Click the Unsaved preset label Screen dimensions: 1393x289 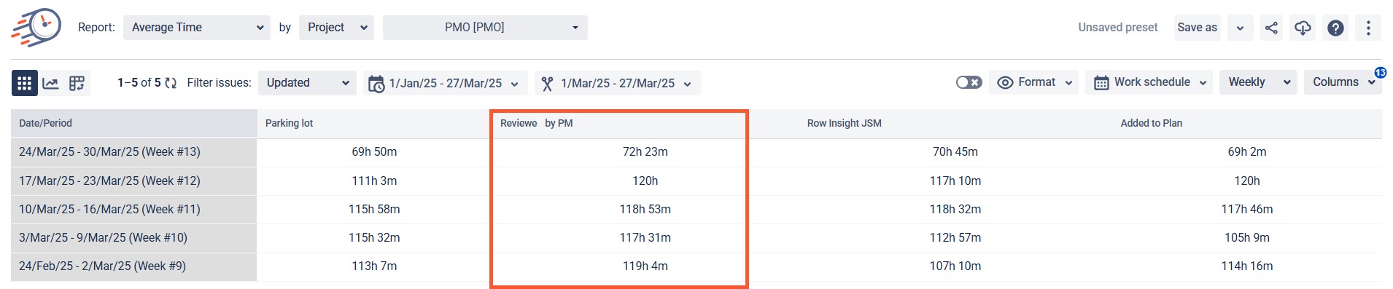[1117, 28]
